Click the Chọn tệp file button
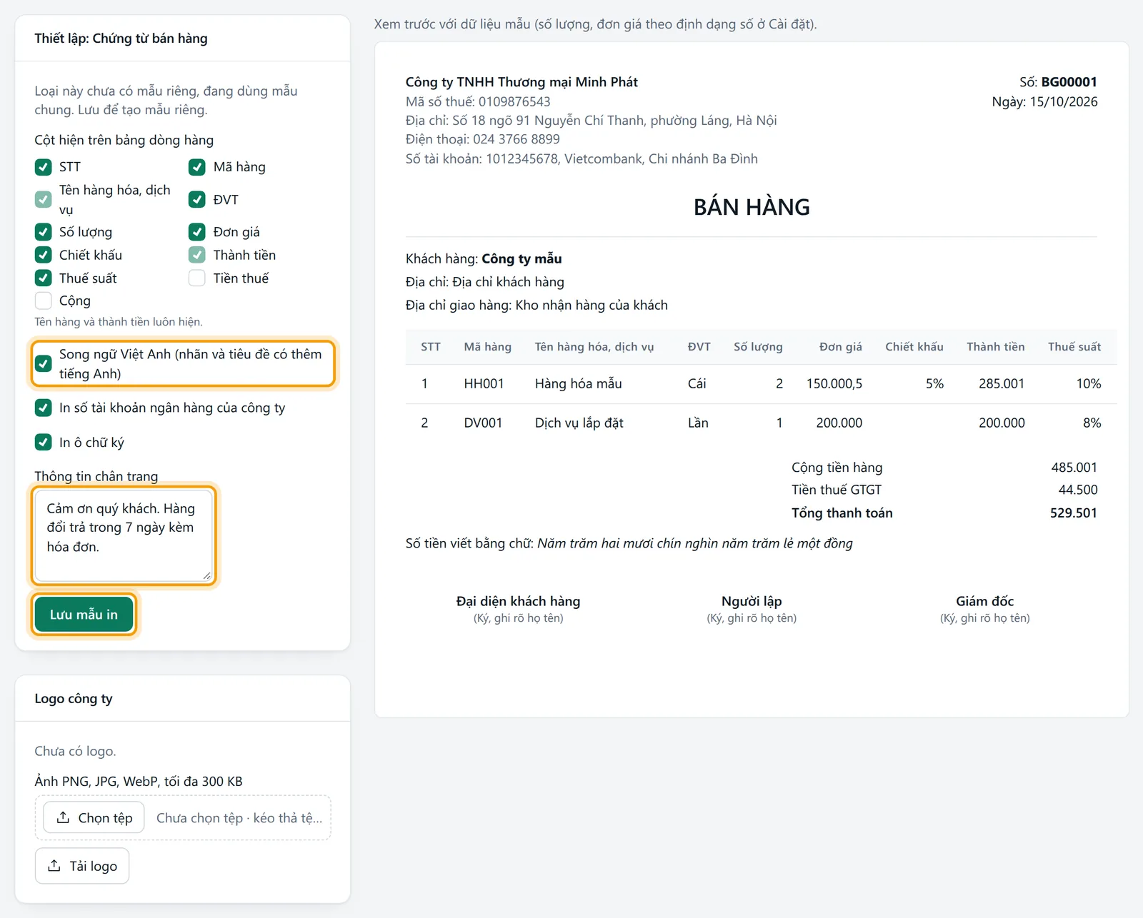Viewport: 1143px width, 918px height. tap(94, 818)
